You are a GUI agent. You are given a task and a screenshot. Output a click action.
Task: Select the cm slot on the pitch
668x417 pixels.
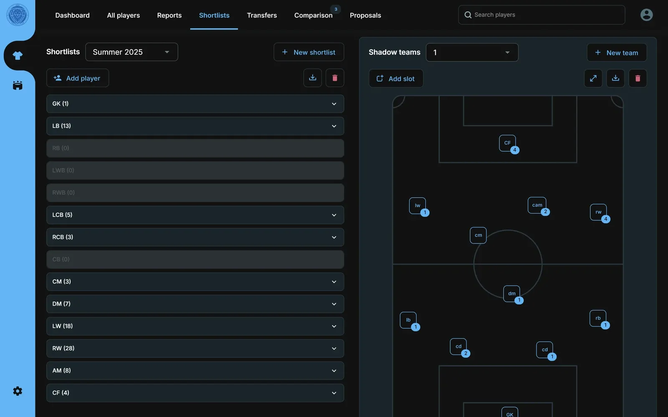click(478, 235)
